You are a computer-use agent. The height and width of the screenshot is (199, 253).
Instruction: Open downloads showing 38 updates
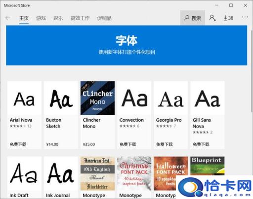pos(228,18)
